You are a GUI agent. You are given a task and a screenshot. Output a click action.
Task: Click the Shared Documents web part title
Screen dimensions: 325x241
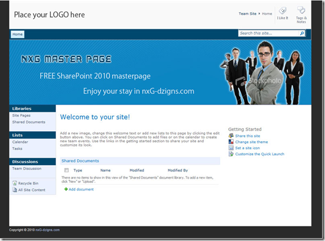coord(80,160)
